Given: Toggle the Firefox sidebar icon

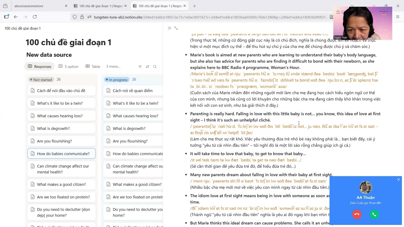Looking at the screenshot, I should (x=6, y=17).
